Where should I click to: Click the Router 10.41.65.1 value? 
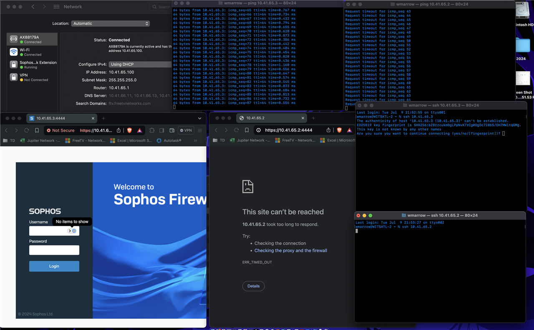coord(119,88)
